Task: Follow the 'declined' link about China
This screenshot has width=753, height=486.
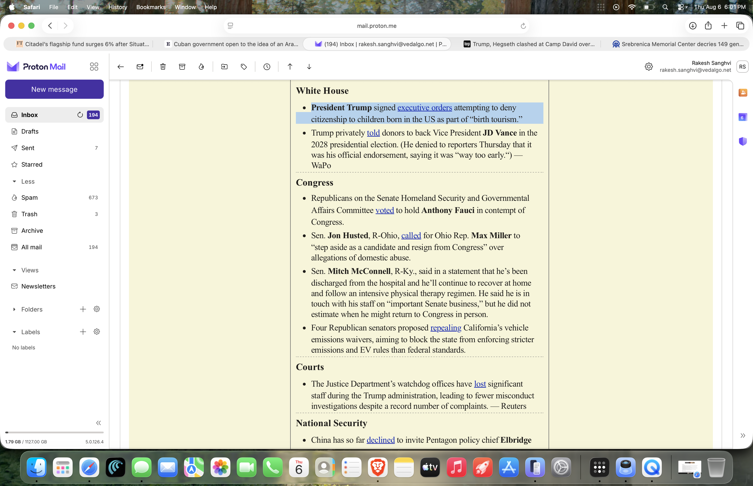Action: click(x=380, y=440)
